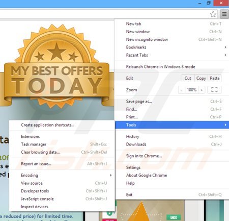
Task: Open the Chrome hamburger menu button
Action: [224, 14]
